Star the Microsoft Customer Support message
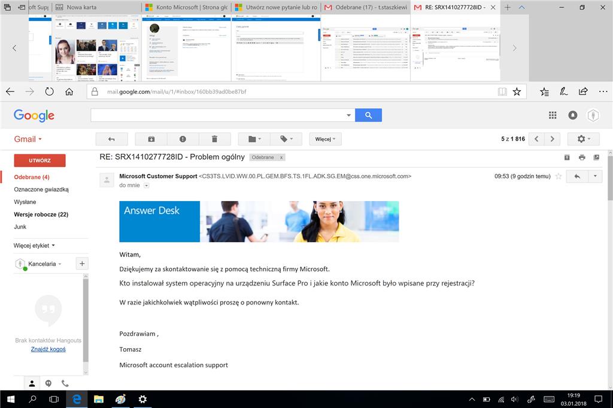 click(559, 176)
